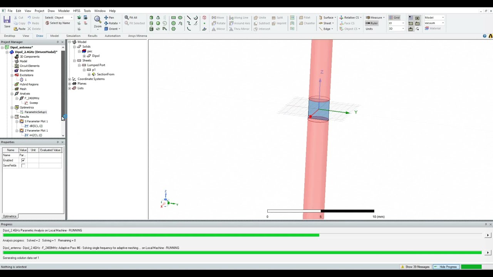Click the Units button
The height and width of the screenshot is (277, 493).
point(369,29)
